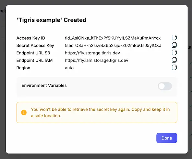
Task: Click the tsec_ secret access key text
Action: pyautogui.click(x=113, y=46)
